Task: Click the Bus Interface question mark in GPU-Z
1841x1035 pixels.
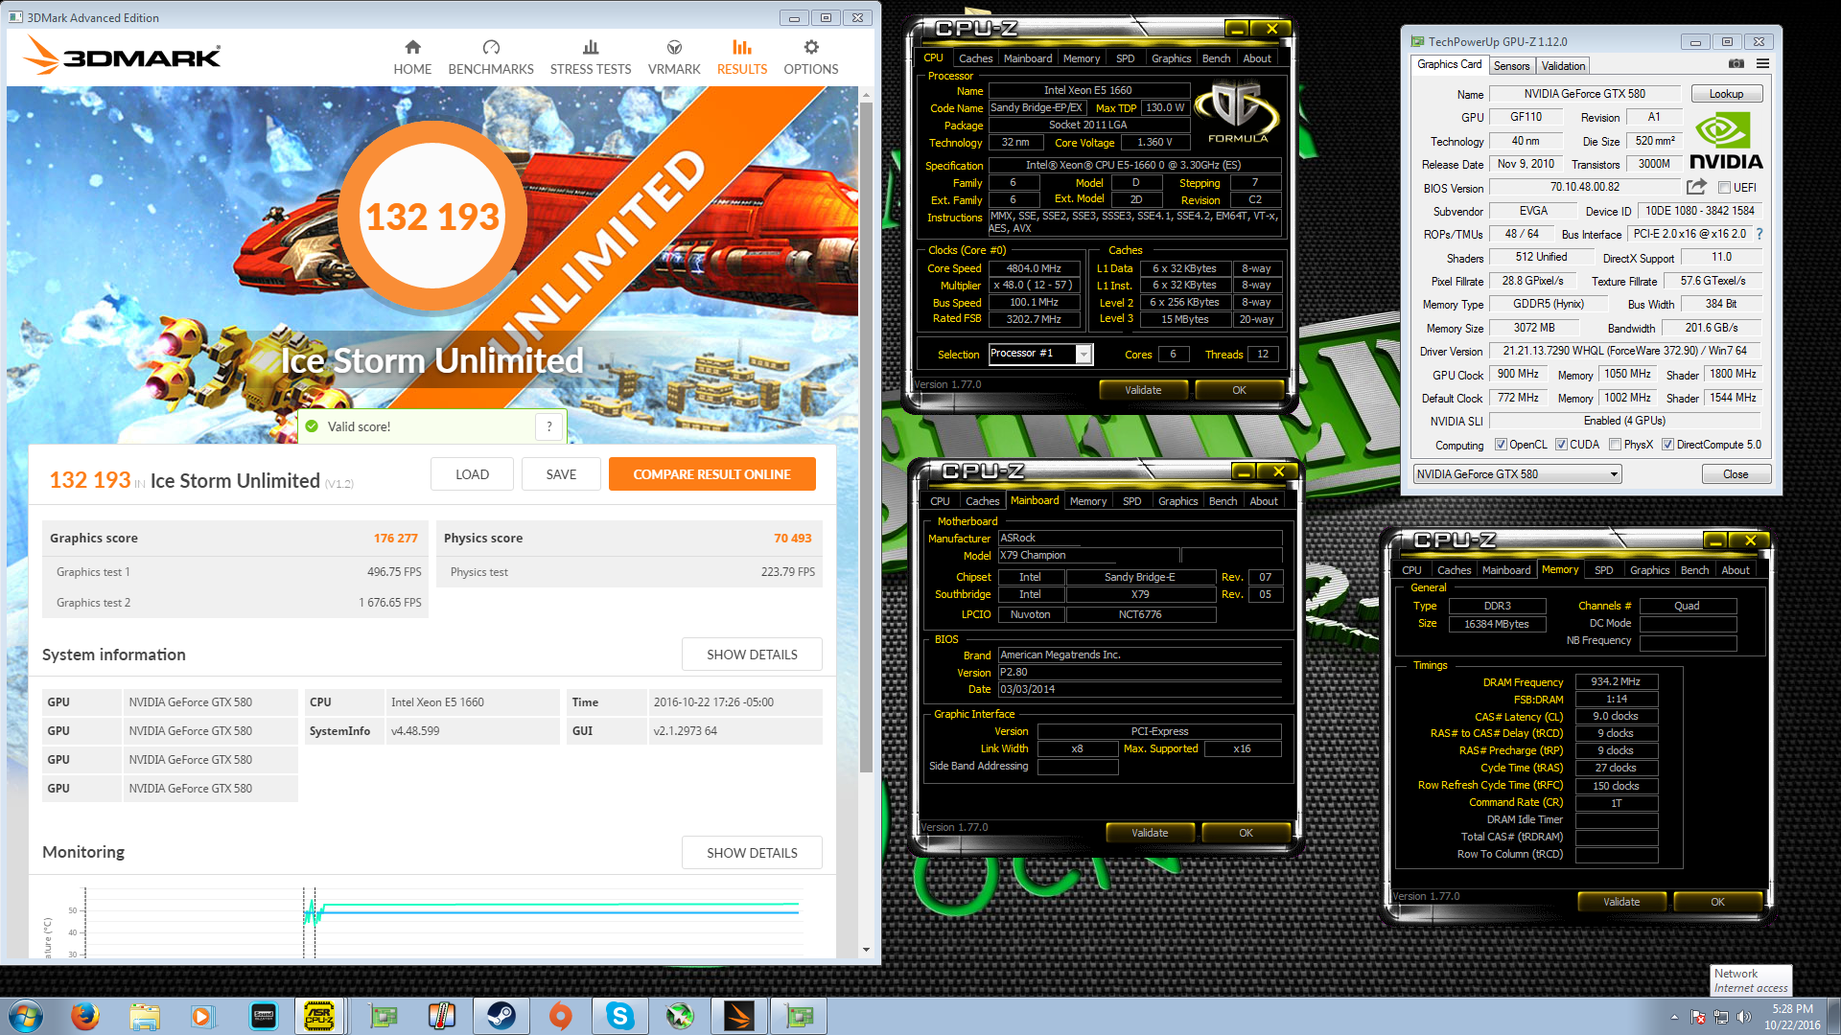Action: click(1759, 234)
